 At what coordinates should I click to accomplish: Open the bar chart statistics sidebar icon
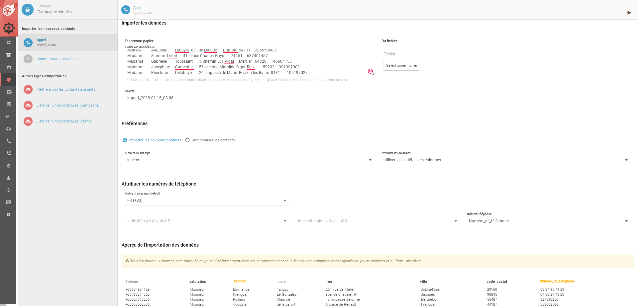[x=9, y=116]
